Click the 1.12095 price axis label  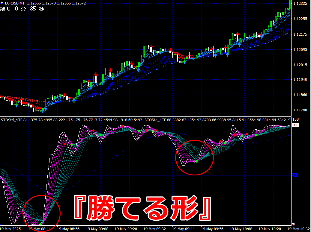pyautogui.click(x=300, y=49)
